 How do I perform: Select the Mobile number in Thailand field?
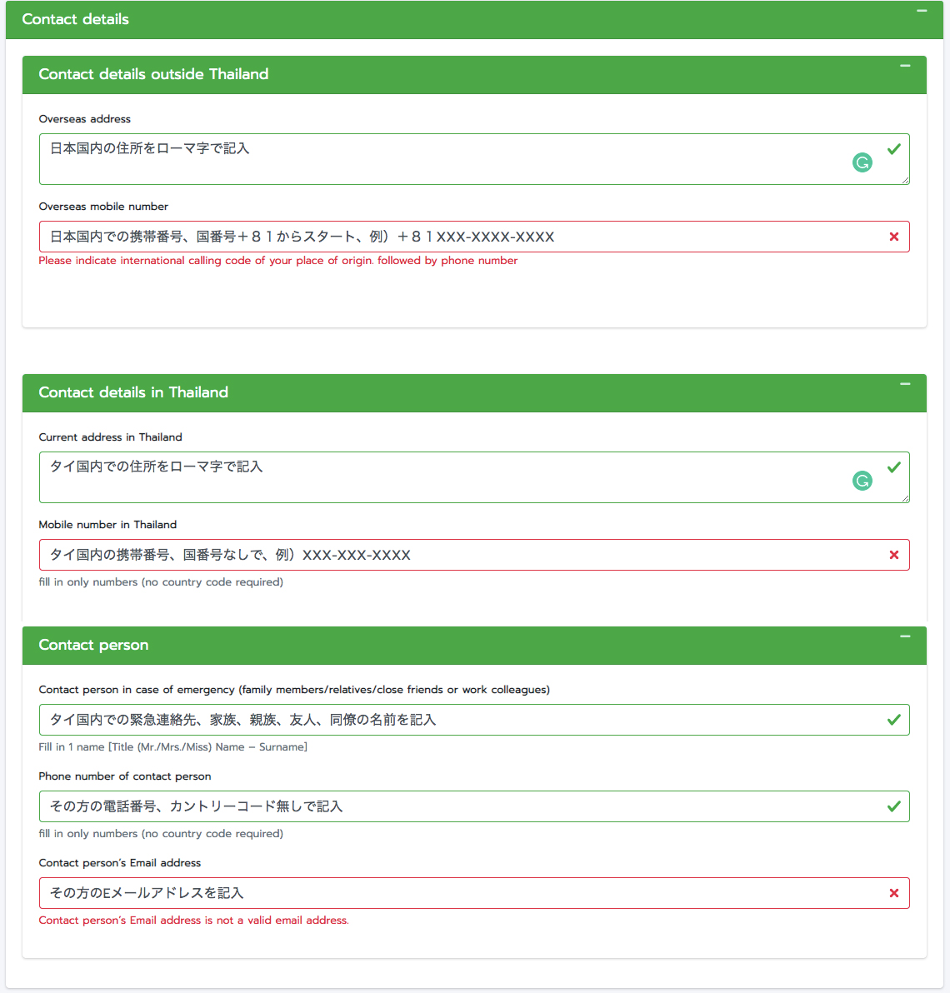(450, 555)
